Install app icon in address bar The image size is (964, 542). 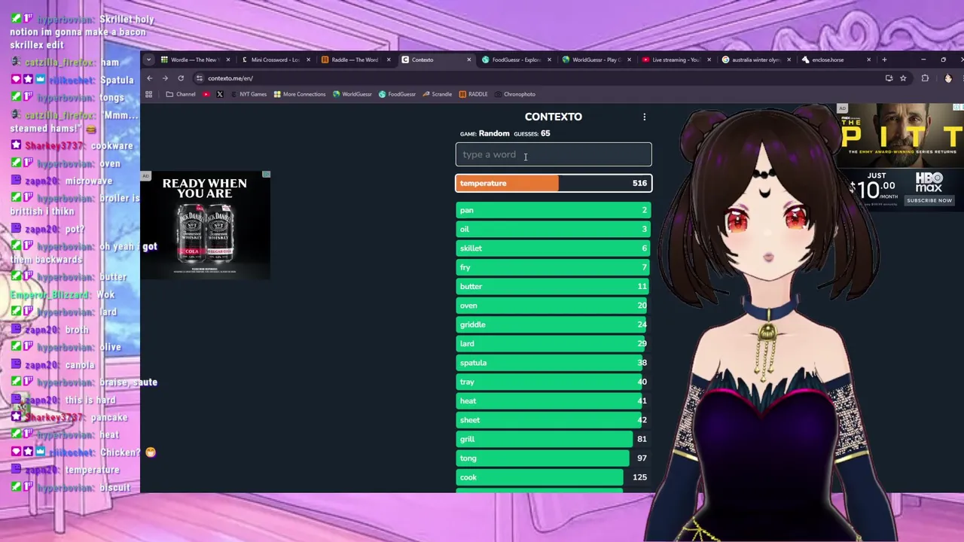coord(889,78)
